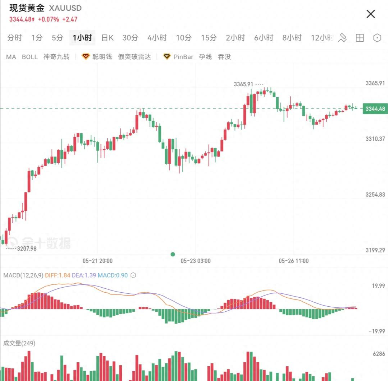This screenshot has height=381, width=388.
Task: Click the diamond icon beside 聪明钱
Action: point(85,57)
